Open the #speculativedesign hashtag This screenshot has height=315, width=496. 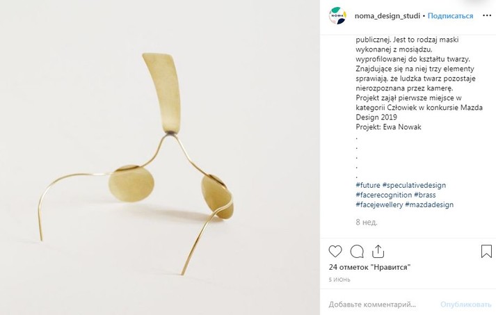pos(414,185)
